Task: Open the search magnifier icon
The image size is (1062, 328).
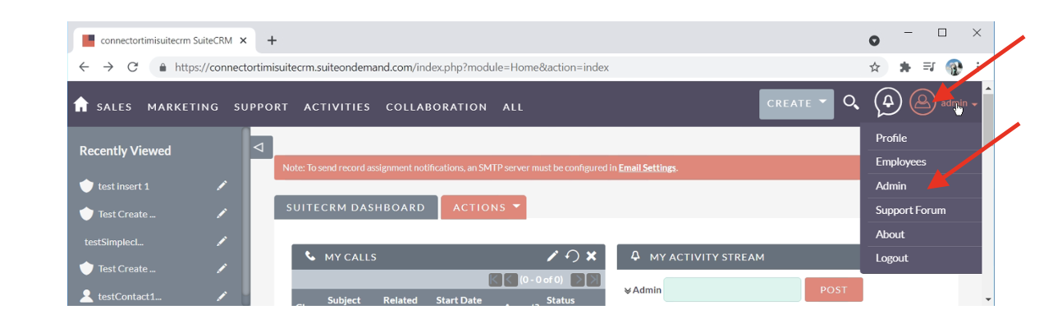Action: click(x=851, y=102)
